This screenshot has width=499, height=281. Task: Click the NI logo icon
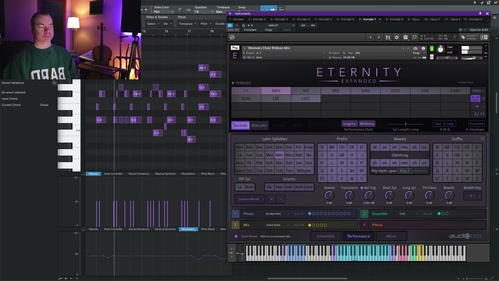pyautogui.click(x=484, y=37)
